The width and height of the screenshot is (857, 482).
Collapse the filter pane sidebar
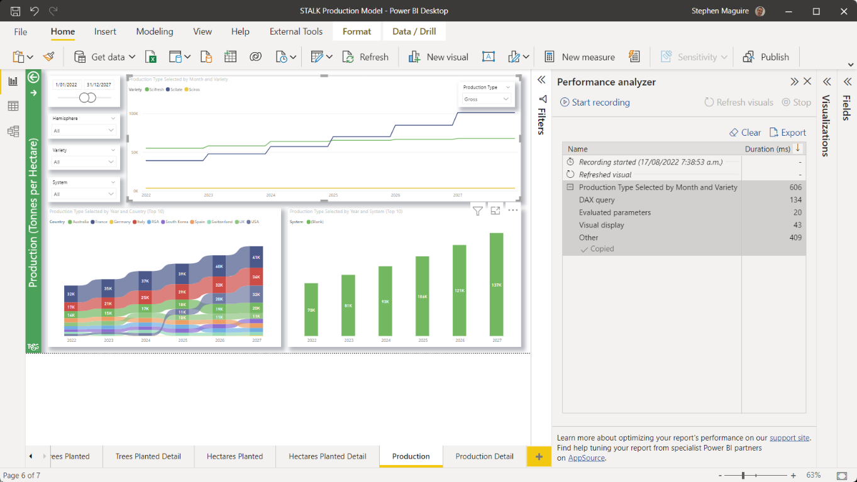tap(541, 80)
